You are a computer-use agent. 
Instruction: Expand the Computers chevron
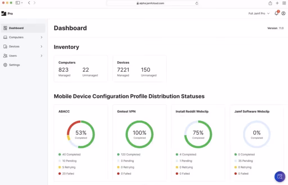click(x=42, y=37)
